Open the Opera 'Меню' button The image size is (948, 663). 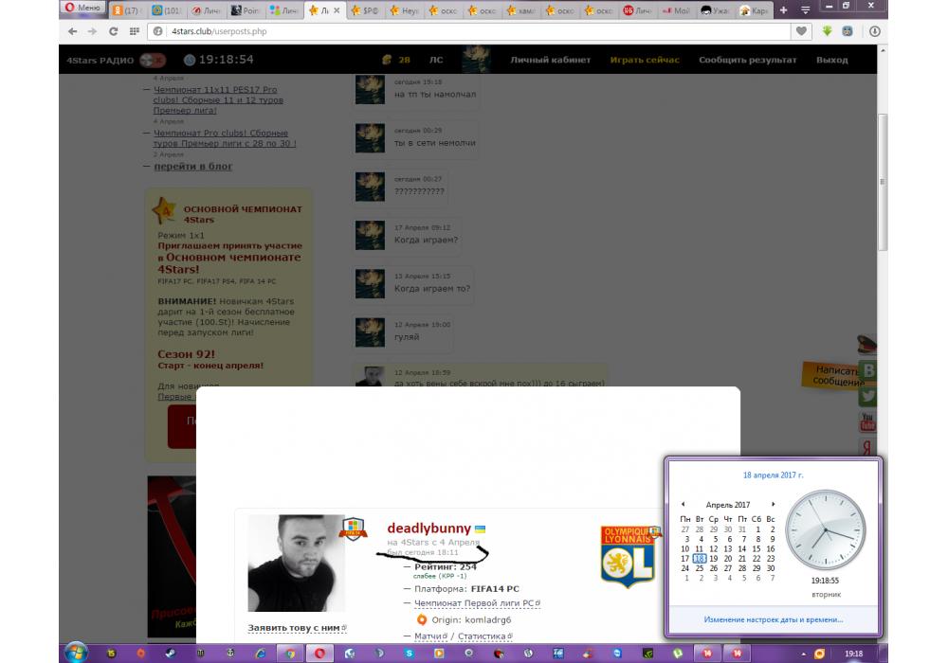click(x=82, y=9)
